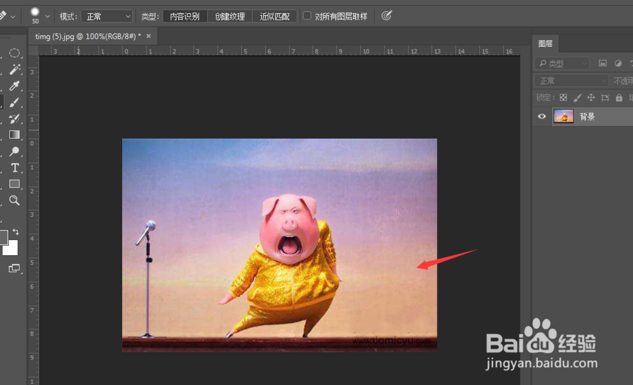Screen dimensions: 633x385
Task: Select the Rectangle shape tool
Action: click(15, 184)
